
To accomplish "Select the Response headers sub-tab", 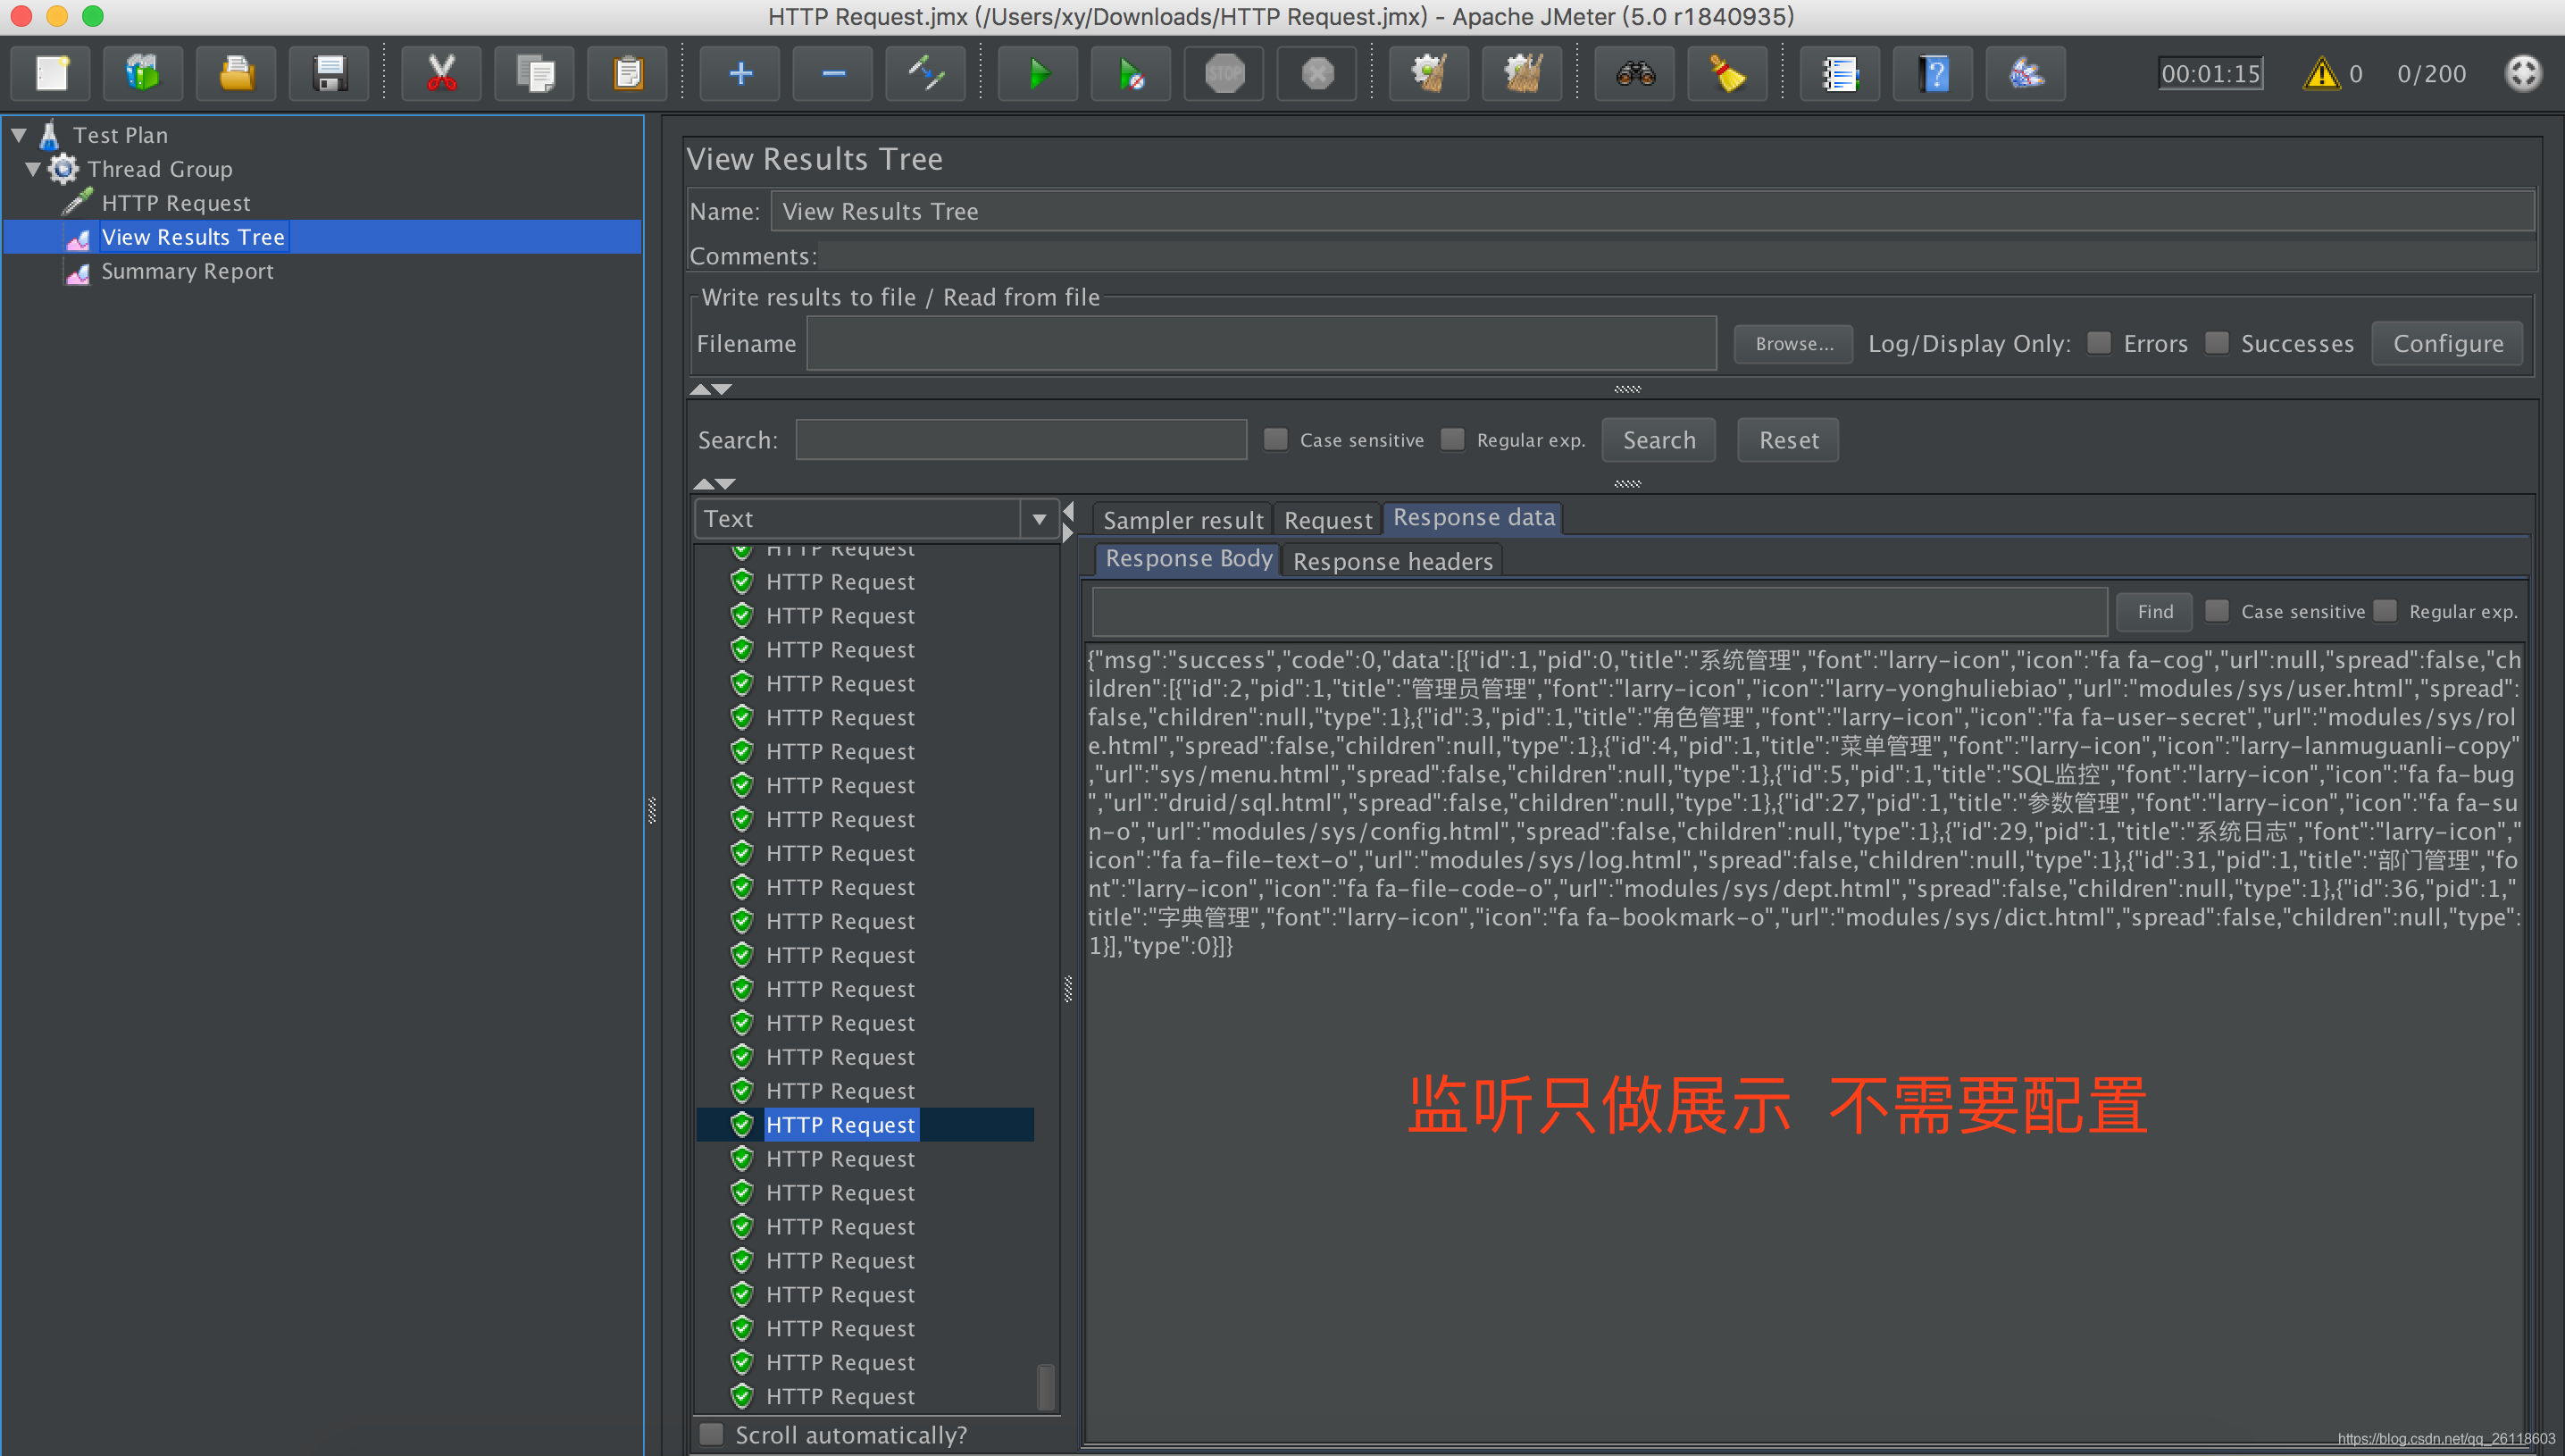I will 1392,561.
